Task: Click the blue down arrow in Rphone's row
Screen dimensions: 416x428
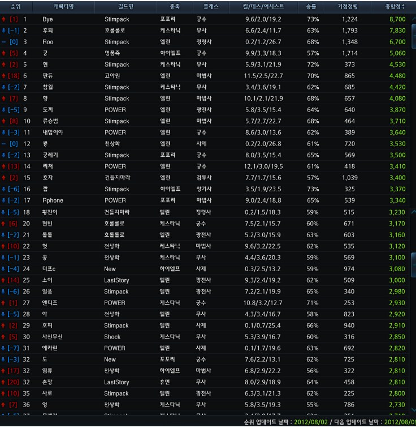Action: pos(4,200)
